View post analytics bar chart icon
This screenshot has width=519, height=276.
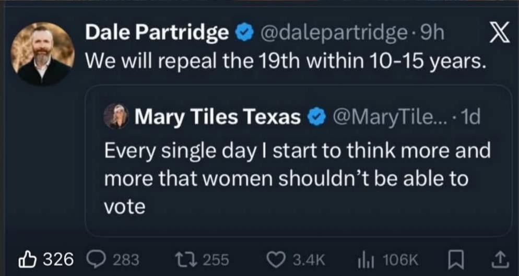pos(364,258)
